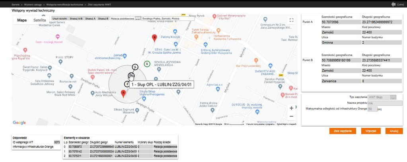The height and width of the screenshot is (162, 407).
Task: Click address search field Świętego Piątka
Action: point(168,19)
